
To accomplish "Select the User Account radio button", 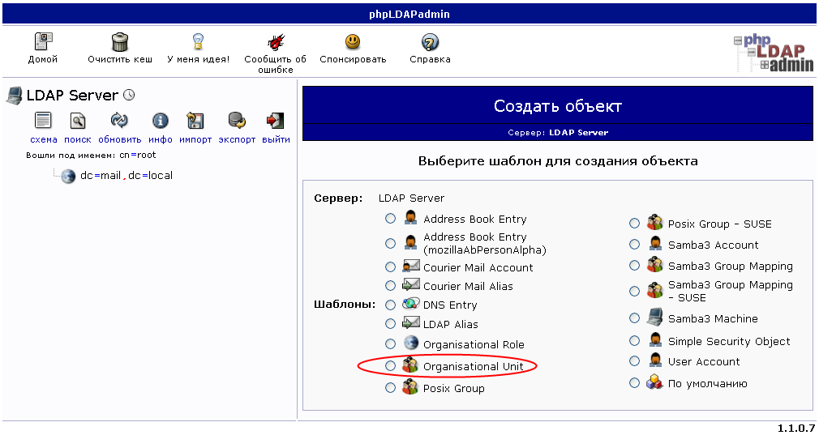I will pyautogui.click(x=634, y=361).
